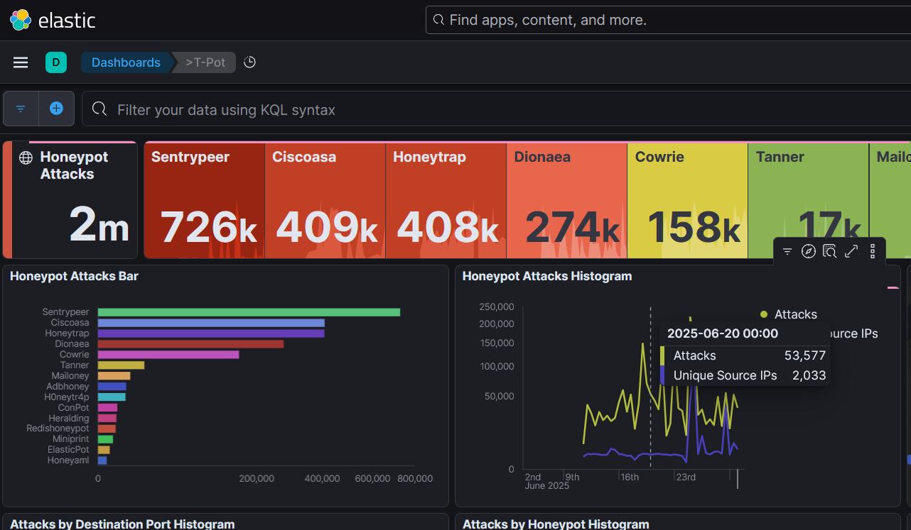Viewport: 911px width, 530px height.
Task: Click the Elastic logo
Action: pos(52,20)
